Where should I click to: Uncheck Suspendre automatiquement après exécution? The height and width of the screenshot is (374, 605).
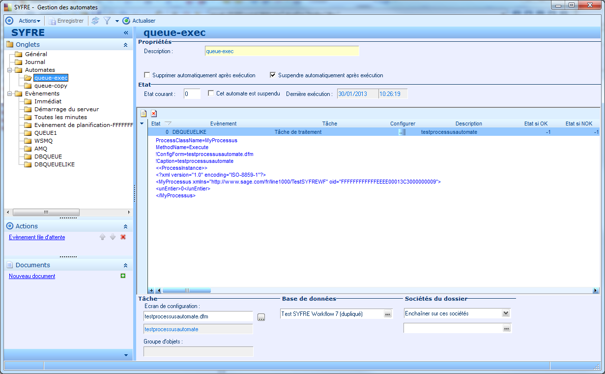pos(273,75)
